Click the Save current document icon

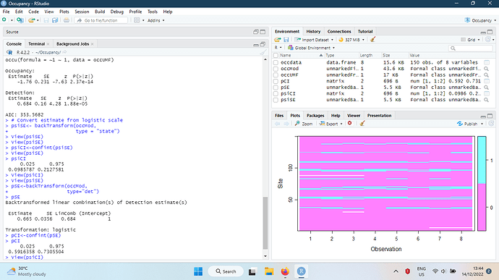pos(46,20)
